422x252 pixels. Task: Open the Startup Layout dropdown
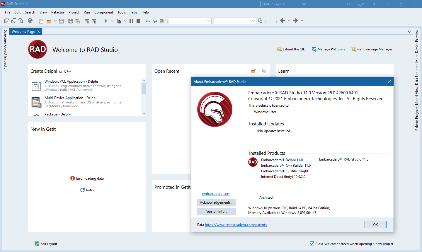[283, 4]
